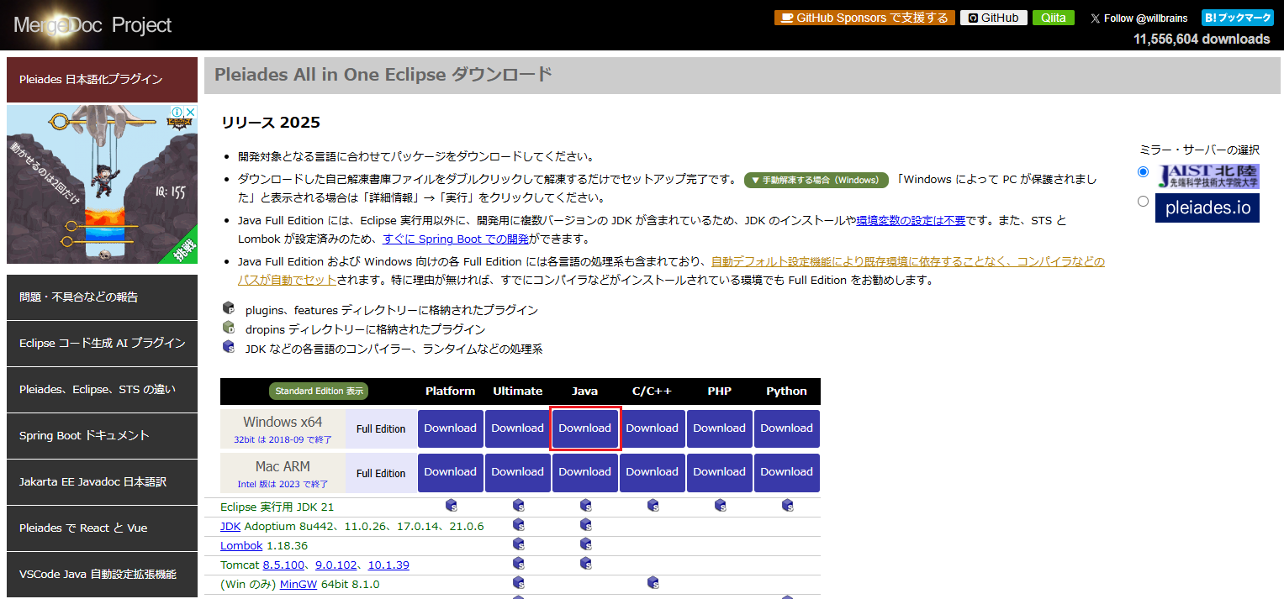Click the Qiita button in the header

1054,18
